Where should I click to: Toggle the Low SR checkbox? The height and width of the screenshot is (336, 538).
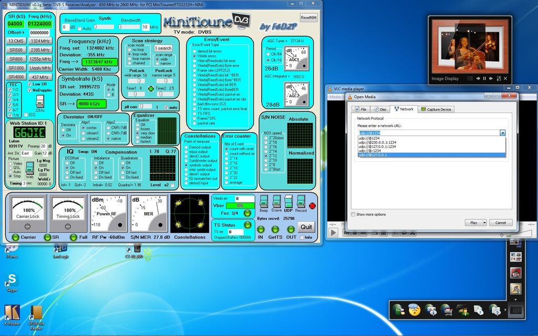[x=29, y=84]
